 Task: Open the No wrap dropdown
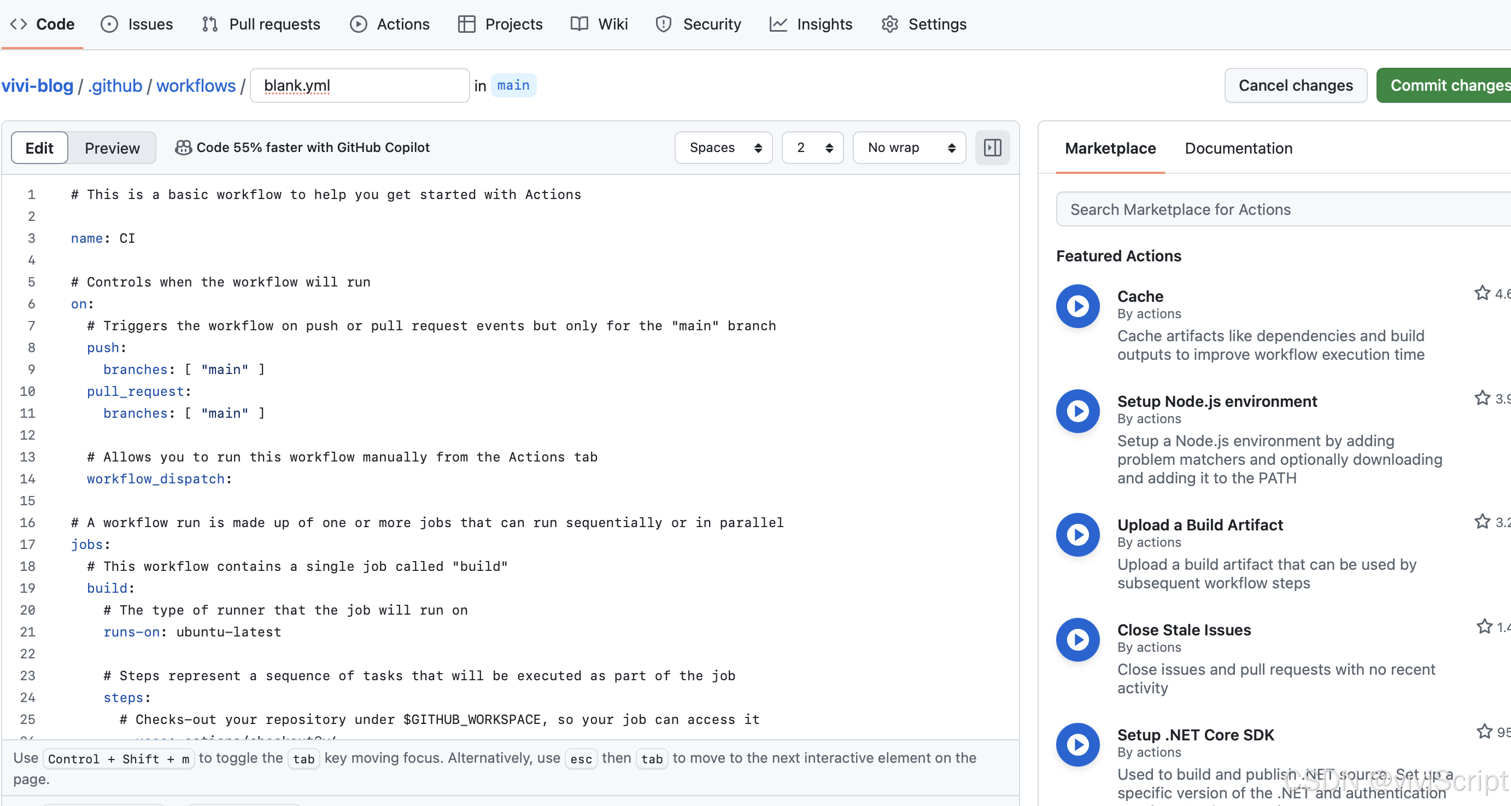[x=910, y=148]
